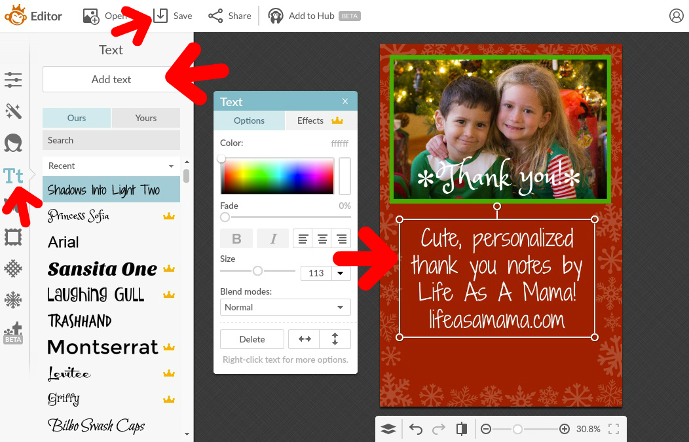Viewport: 689px width, 442px height.
Task: Set text alignment to center
Action: 322,238
